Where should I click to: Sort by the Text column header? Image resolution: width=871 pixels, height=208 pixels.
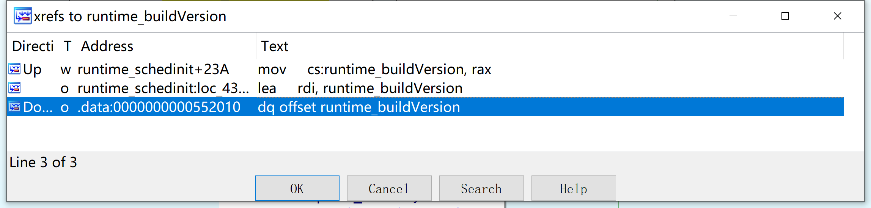point(550,46)
